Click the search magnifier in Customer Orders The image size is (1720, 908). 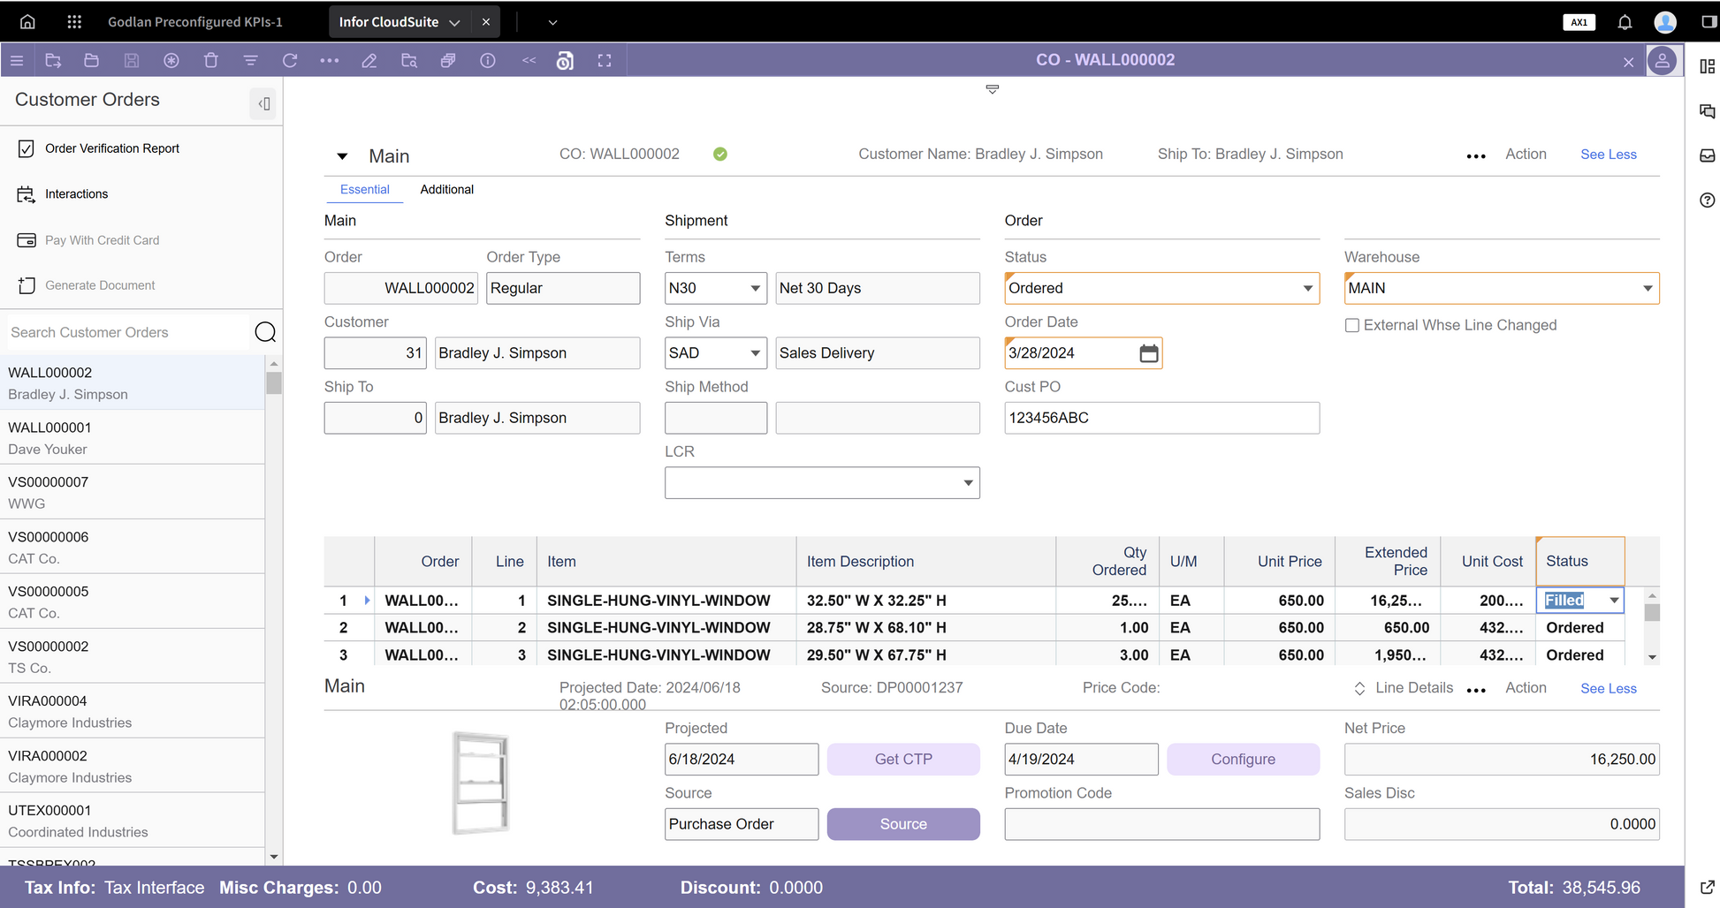265,332
